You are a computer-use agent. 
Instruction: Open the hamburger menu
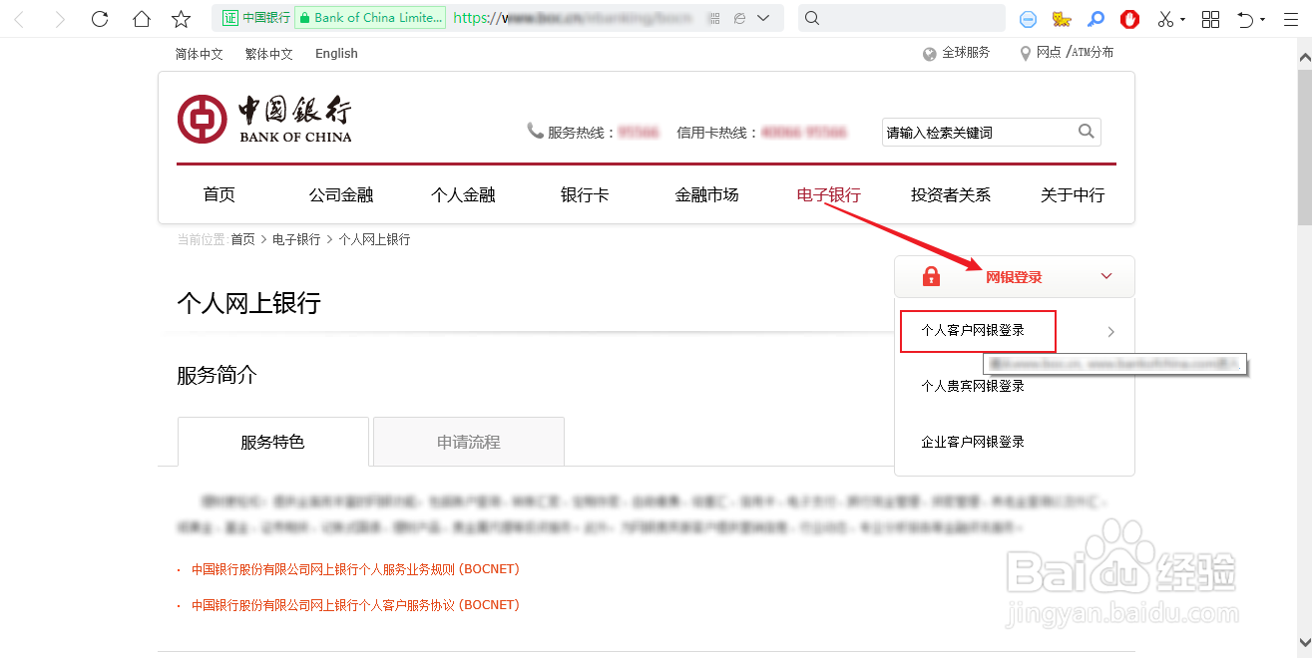point(1290,18)
